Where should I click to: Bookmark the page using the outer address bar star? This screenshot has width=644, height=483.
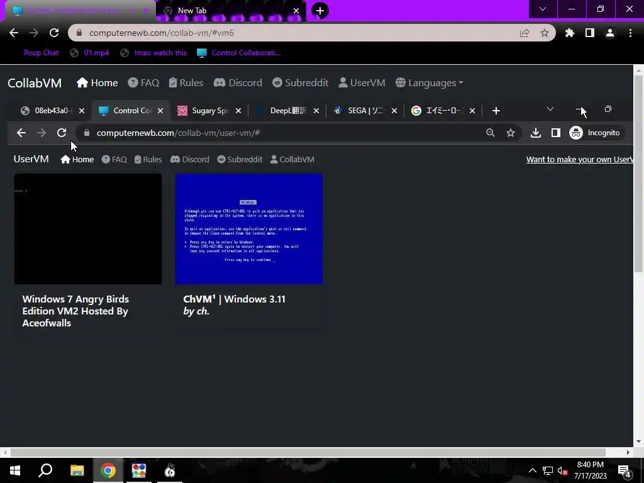coord(545,33)
